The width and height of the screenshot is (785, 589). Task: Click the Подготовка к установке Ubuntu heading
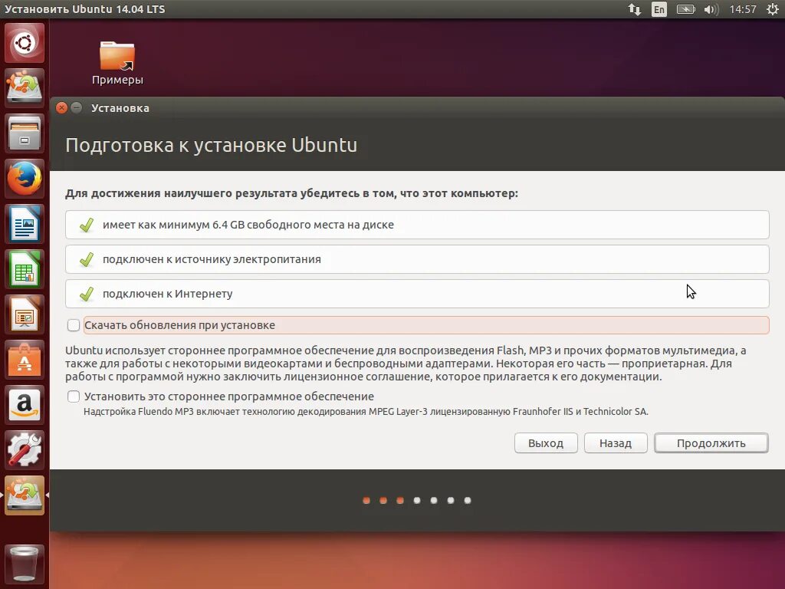coord(212,145)
